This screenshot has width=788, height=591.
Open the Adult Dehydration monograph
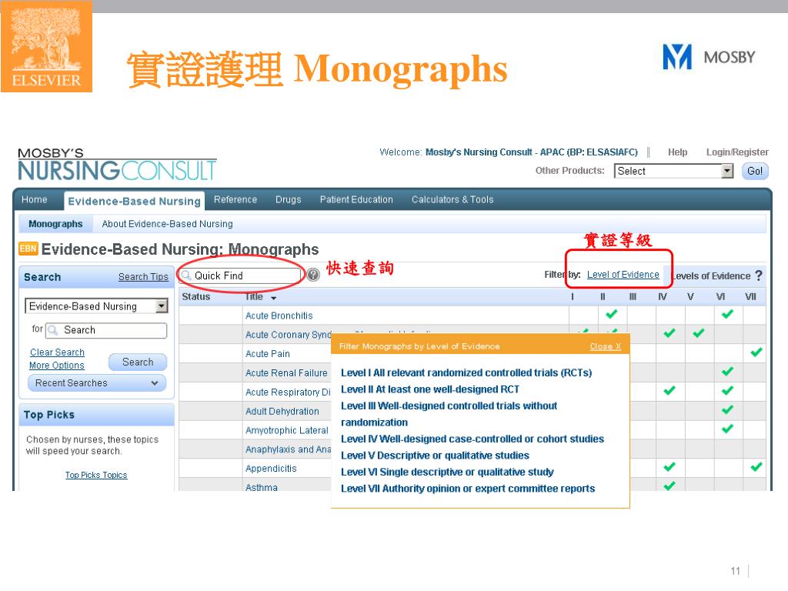tap(282, 411)
